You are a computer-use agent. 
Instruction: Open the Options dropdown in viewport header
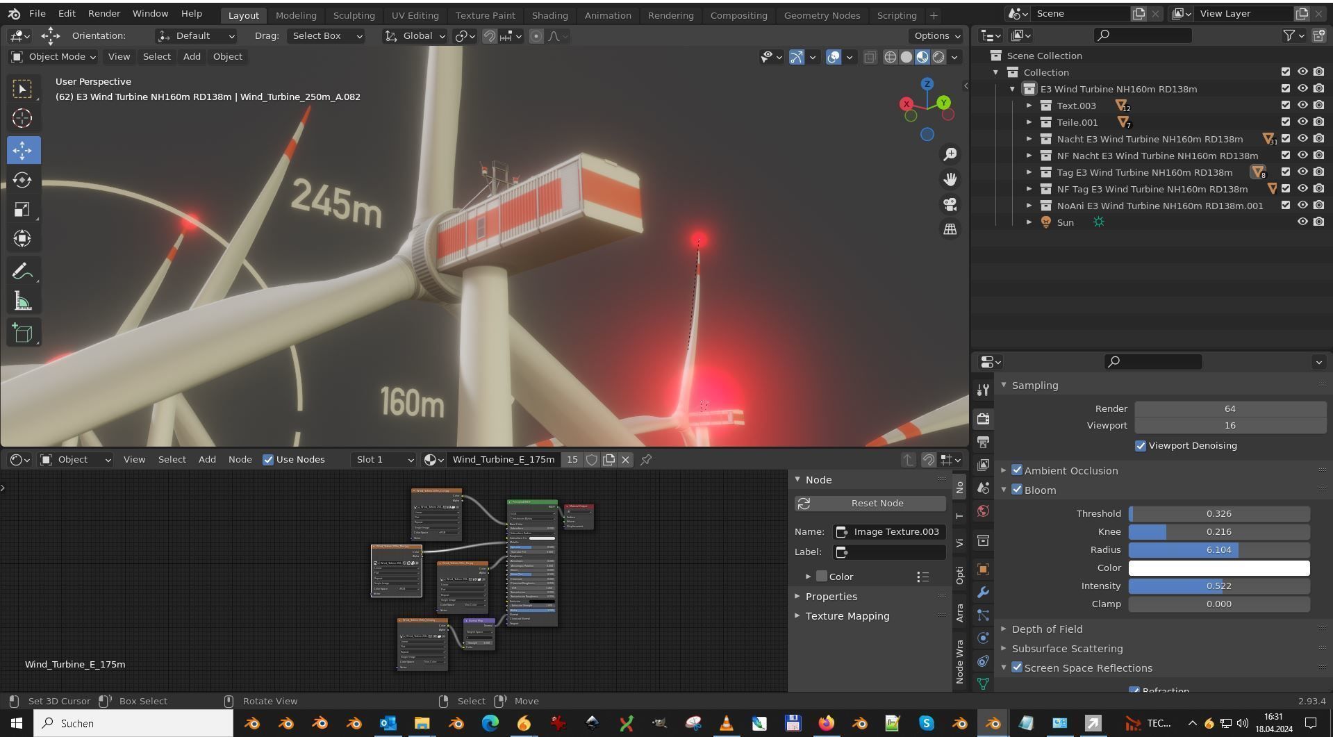(x=937, y=36)
